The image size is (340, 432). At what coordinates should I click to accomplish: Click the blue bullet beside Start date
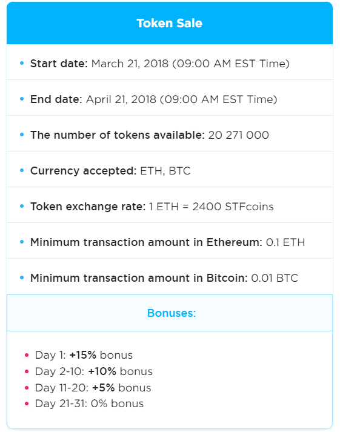coord(22,64)
